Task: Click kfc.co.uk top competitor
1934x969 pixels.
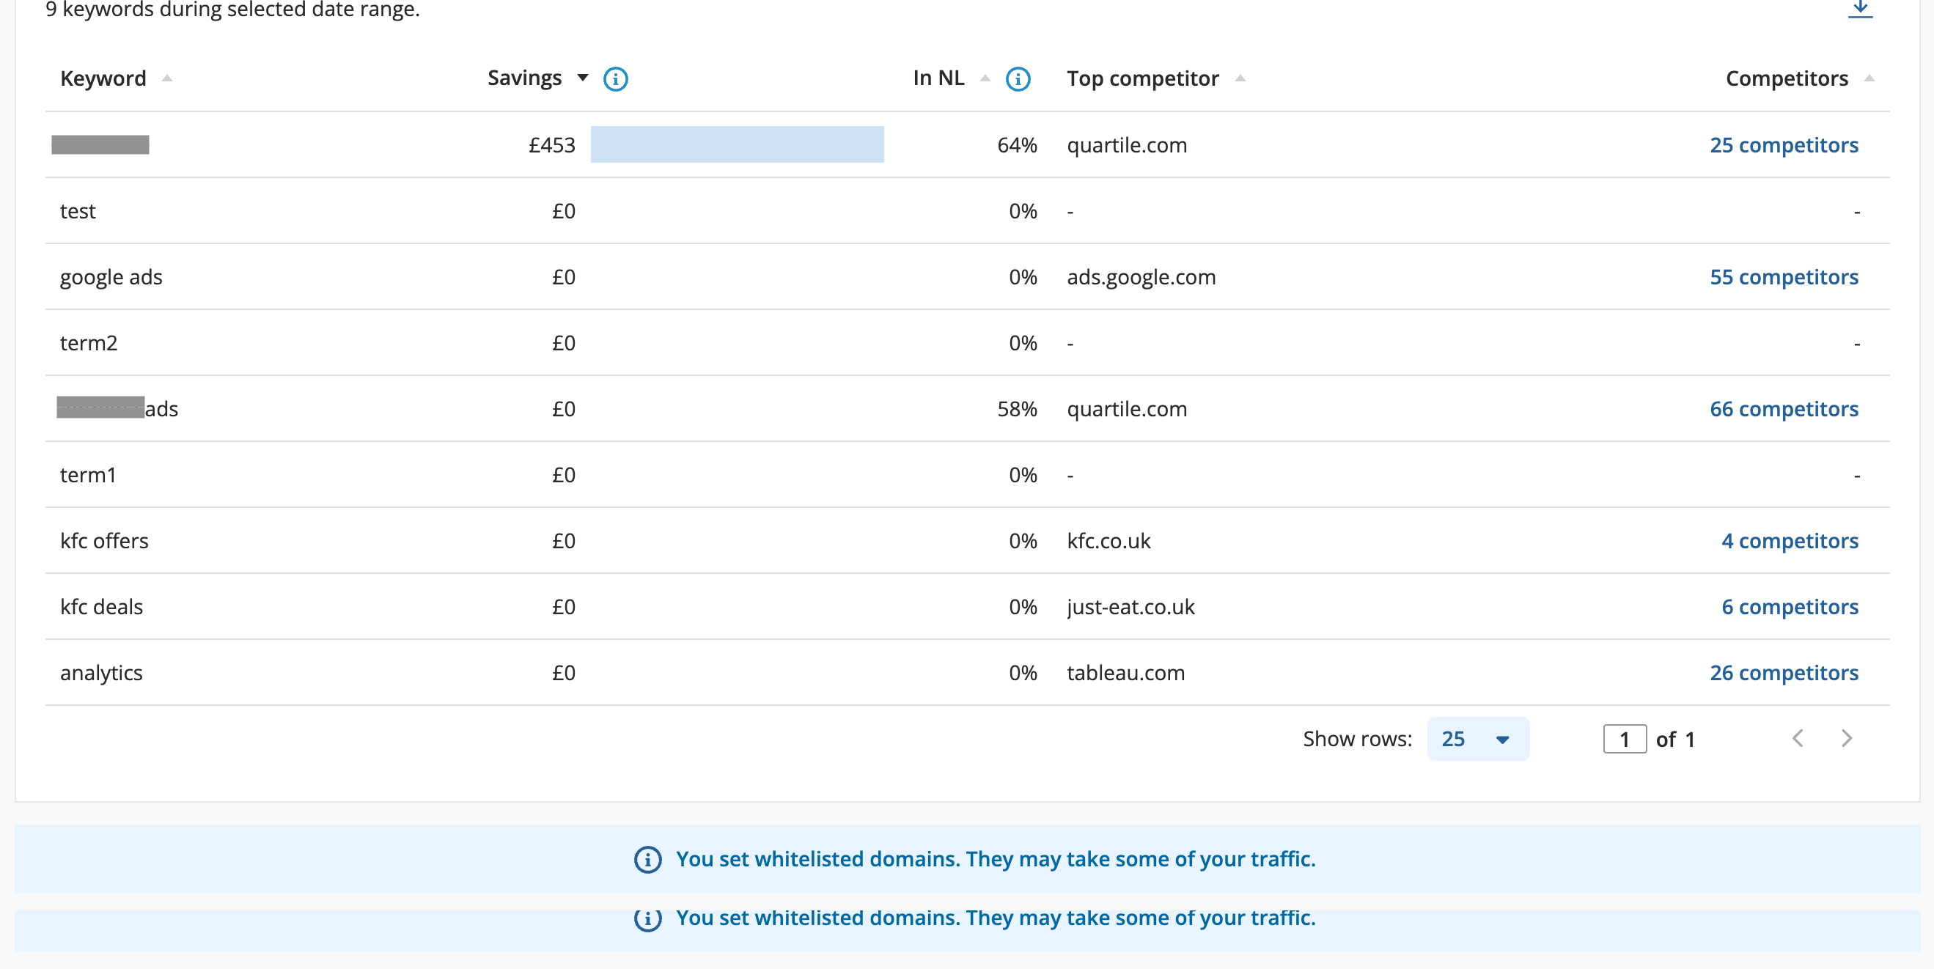Action: click(1109, 541)
